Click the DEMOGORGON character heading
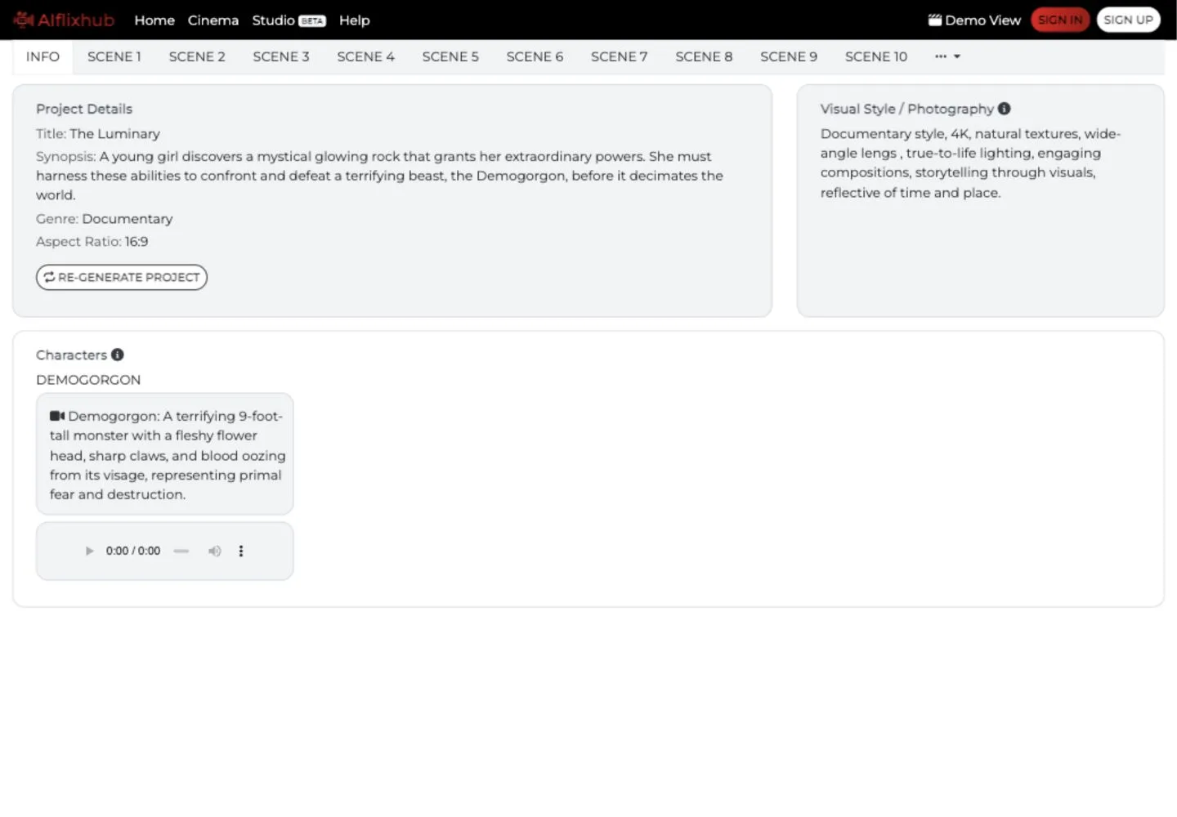1177x817 pixels. coord(88,380)
